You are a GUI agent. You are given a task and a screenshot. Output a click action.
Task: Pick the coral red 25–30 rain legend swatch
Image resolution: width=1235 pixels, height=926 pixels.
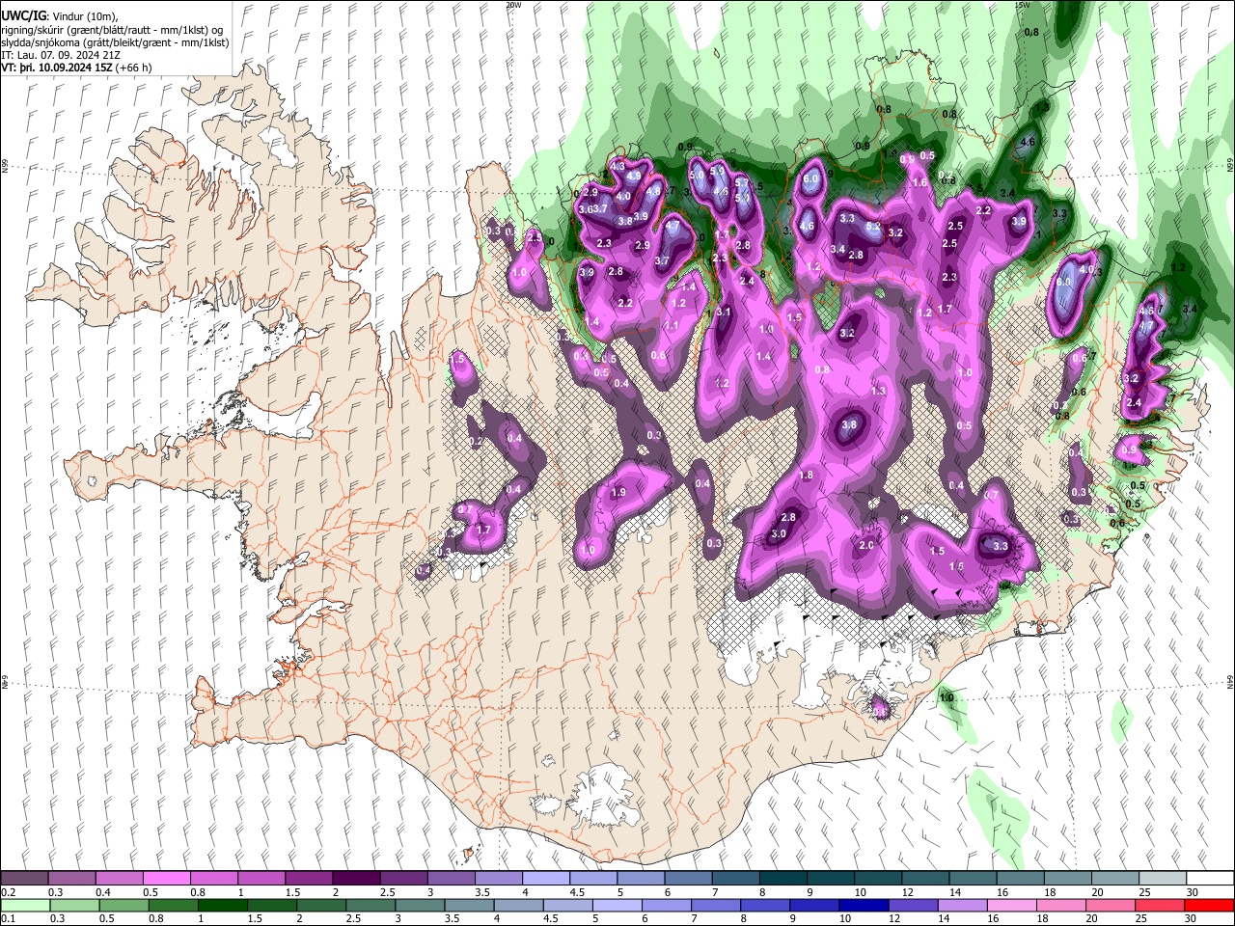tap(1160, 906)
